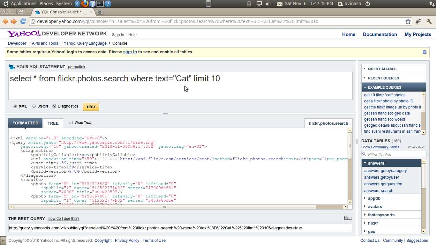
Task: Click into the Filter Tables search field
Action: pyautogui.click(x=394, y=154)
